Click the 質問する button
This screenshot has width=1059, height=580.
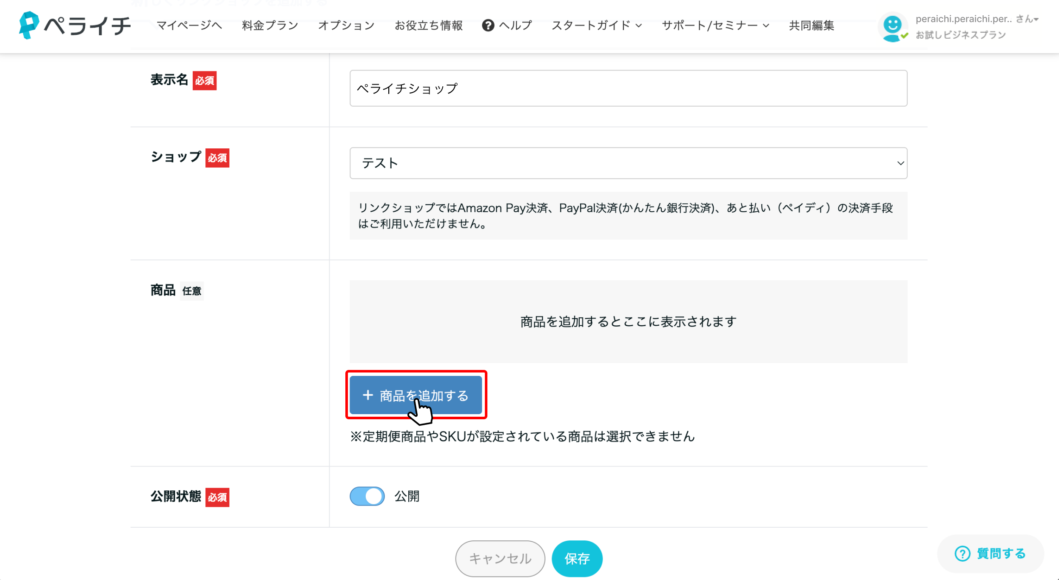tap(991, 554)
